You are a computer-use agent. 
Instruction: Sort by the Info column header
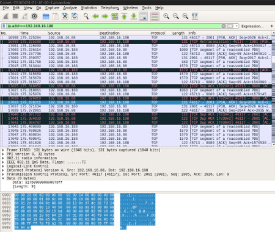tap(230, 33)
